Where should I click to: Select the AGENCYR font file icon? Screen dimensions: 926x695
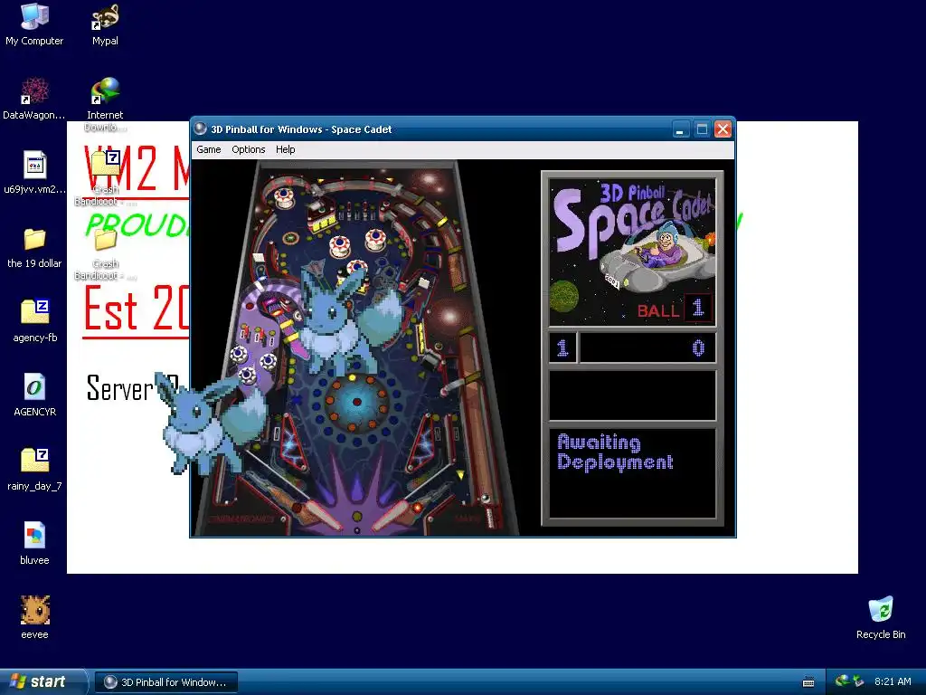pos(34,395)
